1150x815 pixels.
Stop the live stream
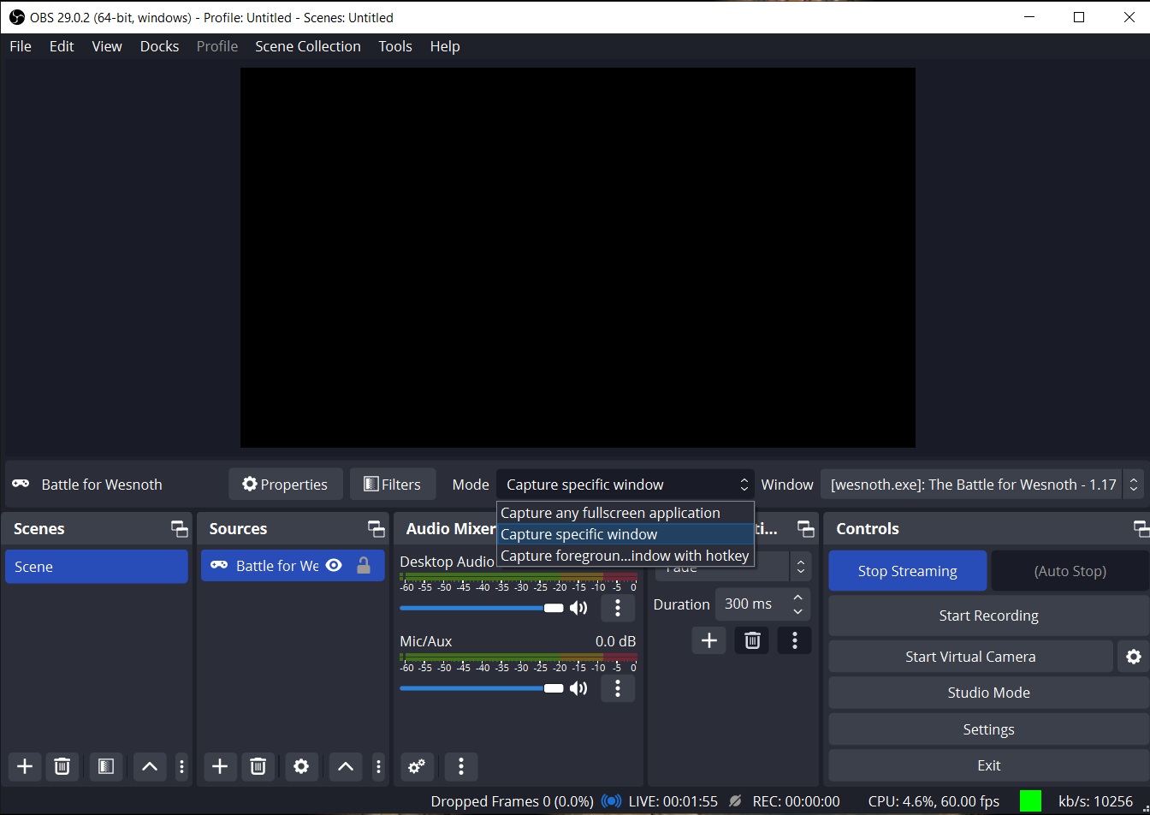pyautogui.click(x=907, y=570)
